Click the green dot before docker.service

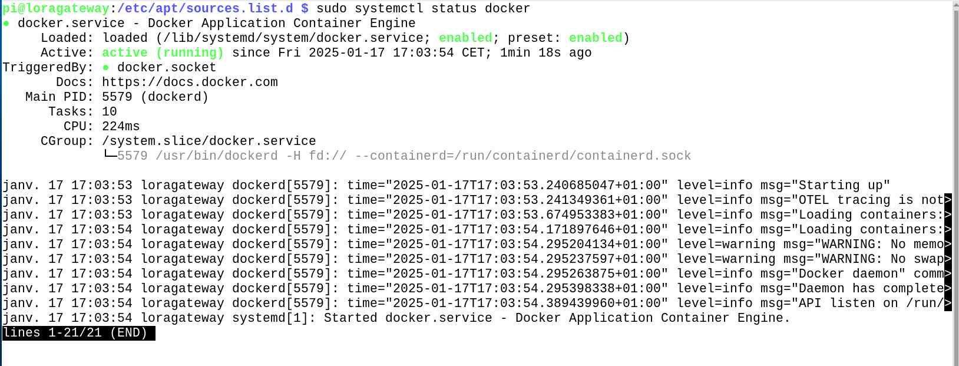pos(6,24)
